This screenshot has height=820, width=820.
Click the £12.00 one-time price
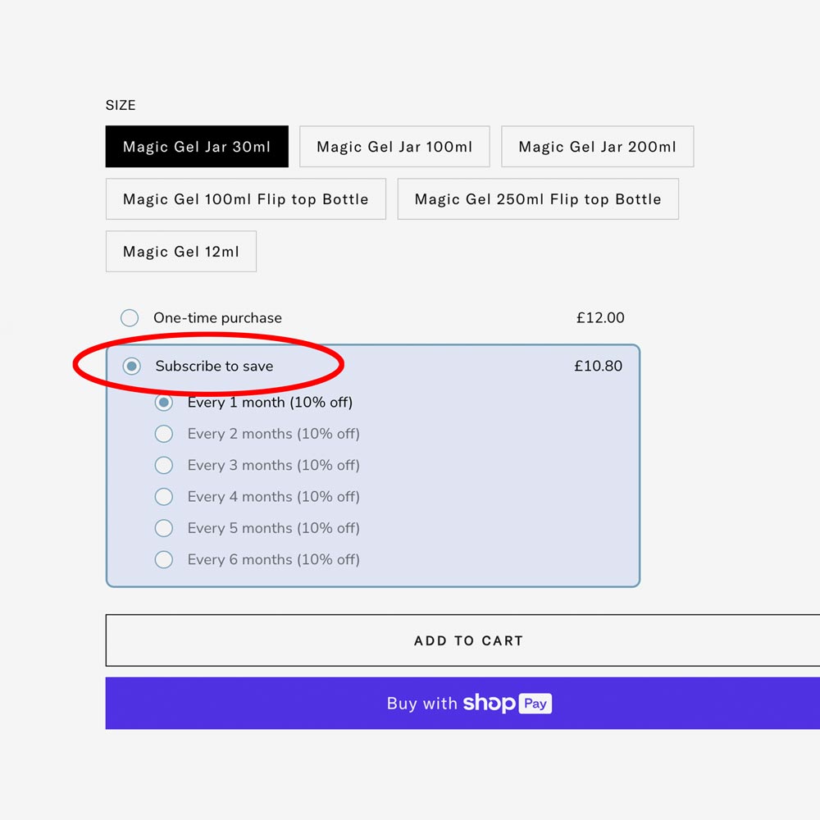[600, 318]
